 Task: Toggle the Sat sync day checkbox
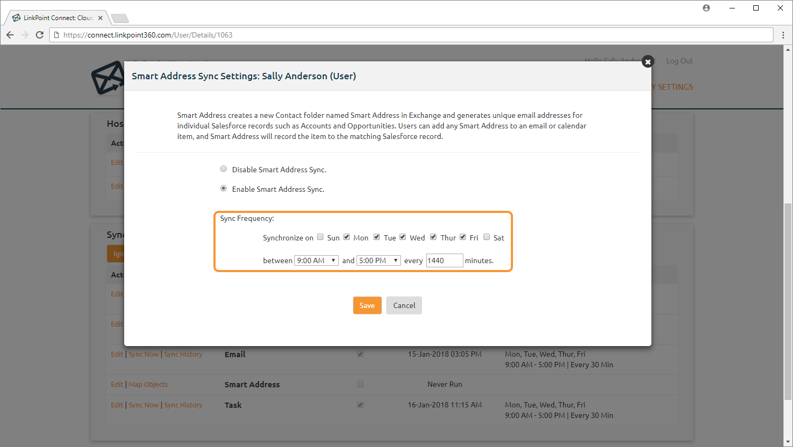tap(487, 237)
